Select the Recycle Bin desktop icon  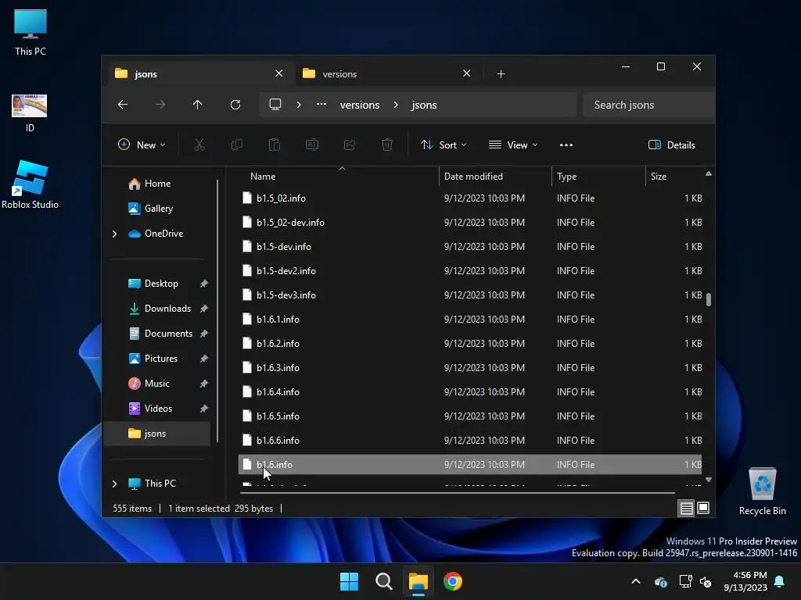coord(762,492)
